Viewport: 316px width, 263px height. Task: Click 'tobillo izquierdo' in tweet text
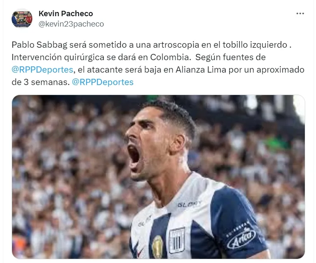pyautogui.click(x=255, y=45)
